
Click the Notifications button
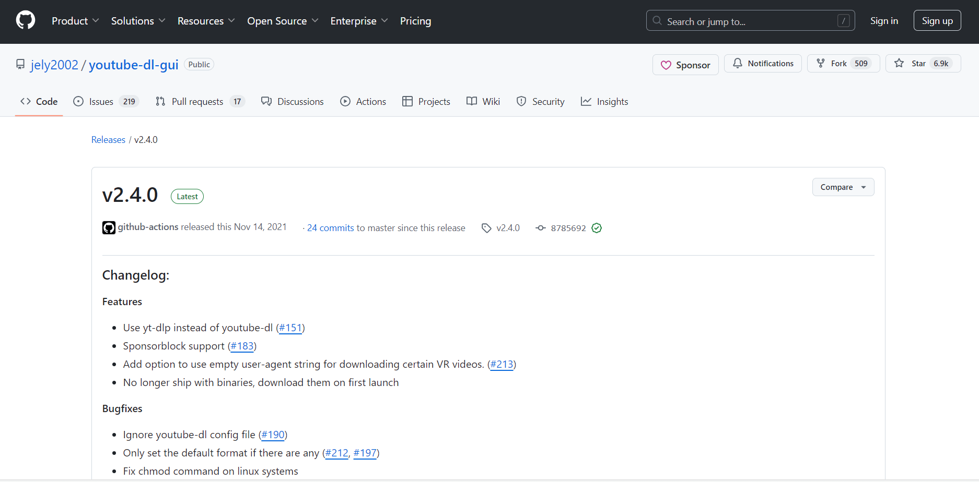pos(763,63)
